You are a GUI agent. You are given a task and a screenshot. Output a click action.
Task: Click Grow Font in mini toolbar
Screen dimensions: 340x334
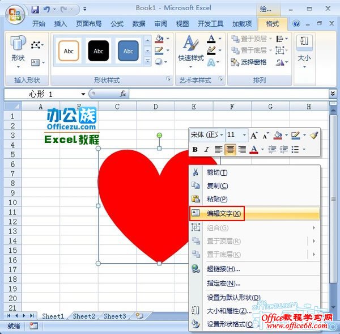point(254,136)
